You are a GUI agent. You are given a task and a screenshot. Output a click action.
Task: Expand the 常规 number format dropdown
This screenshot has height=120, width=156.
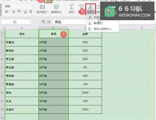pos(32,7)
